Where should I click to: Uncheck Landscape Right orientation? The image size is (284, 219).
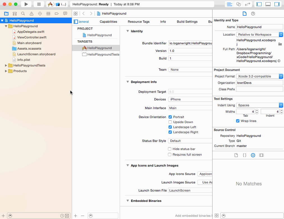coord(170,132)
